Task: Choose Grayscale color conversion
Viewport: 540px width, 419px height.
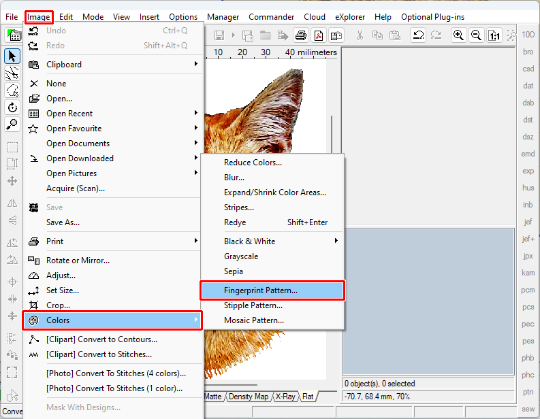Action: click(x=272, y=256)
